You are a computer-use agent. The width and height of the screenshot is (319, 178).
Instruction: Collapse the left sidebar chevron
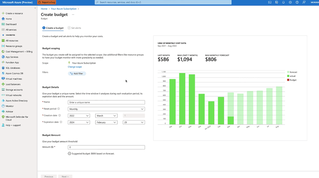(x=35, y=8)
